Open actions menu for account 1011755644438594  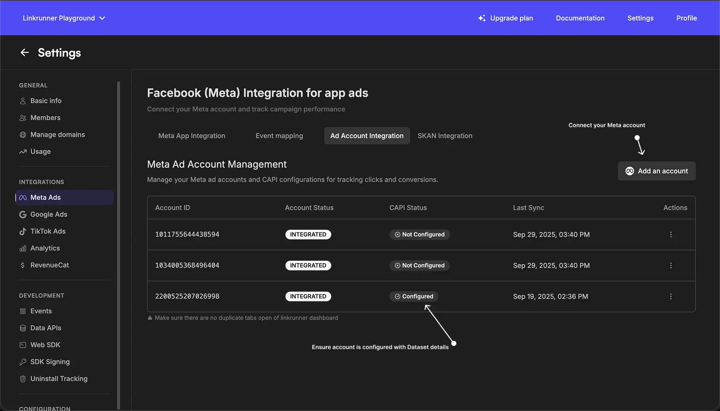pos(670,234)
